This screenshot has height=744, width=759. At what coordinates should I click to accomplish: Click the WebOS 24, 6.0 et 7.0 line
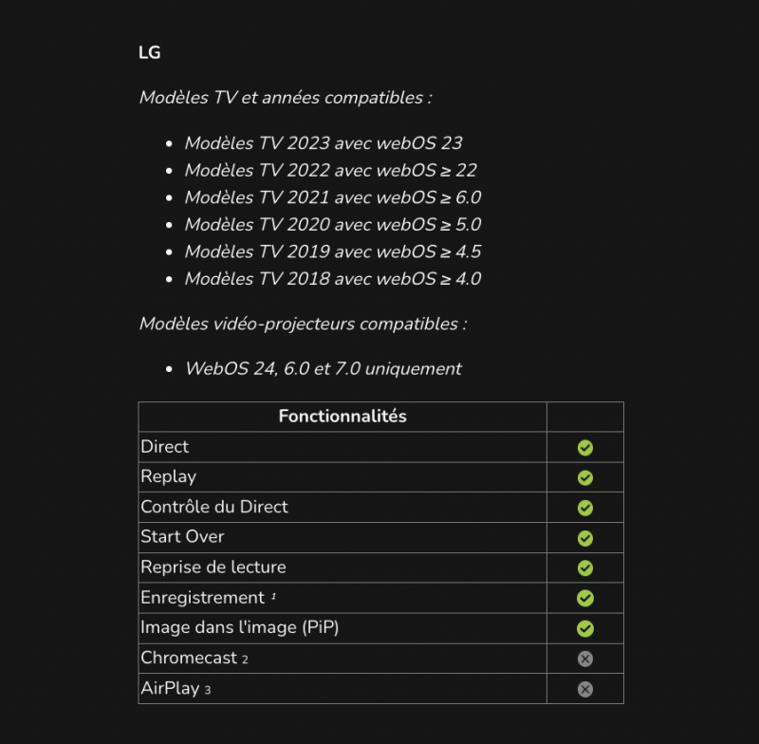click(x=324, y=368)
